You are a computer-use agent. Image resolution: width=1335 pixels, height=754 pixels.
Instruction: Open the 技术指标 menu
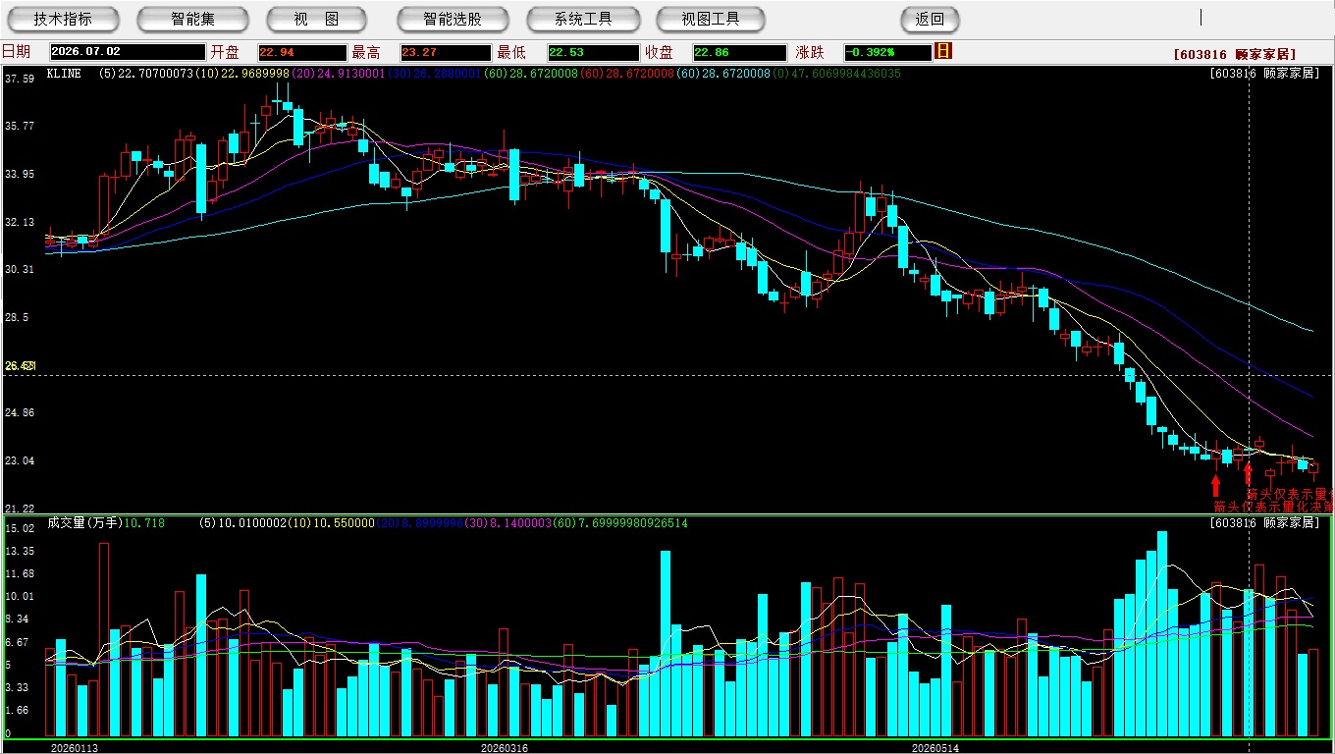63,19
